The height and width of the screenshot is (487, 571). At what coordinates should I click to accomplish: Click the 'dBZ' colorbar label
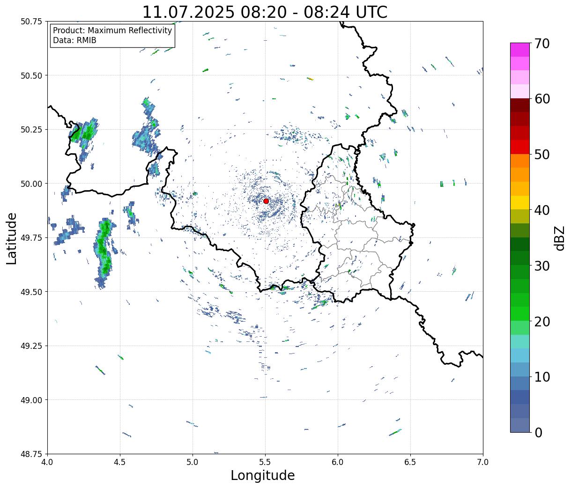tap(559, 238)
